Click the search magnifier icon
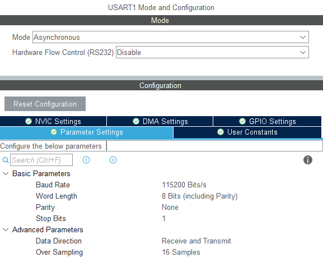 6,160
